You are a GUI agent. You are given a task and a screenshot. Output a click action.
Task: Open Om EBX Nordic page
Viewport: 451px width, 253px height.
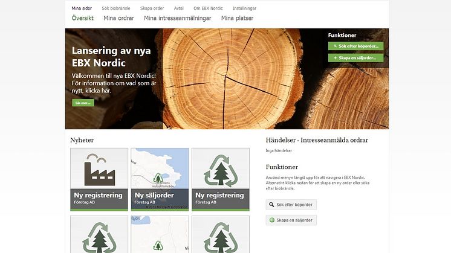209,8
